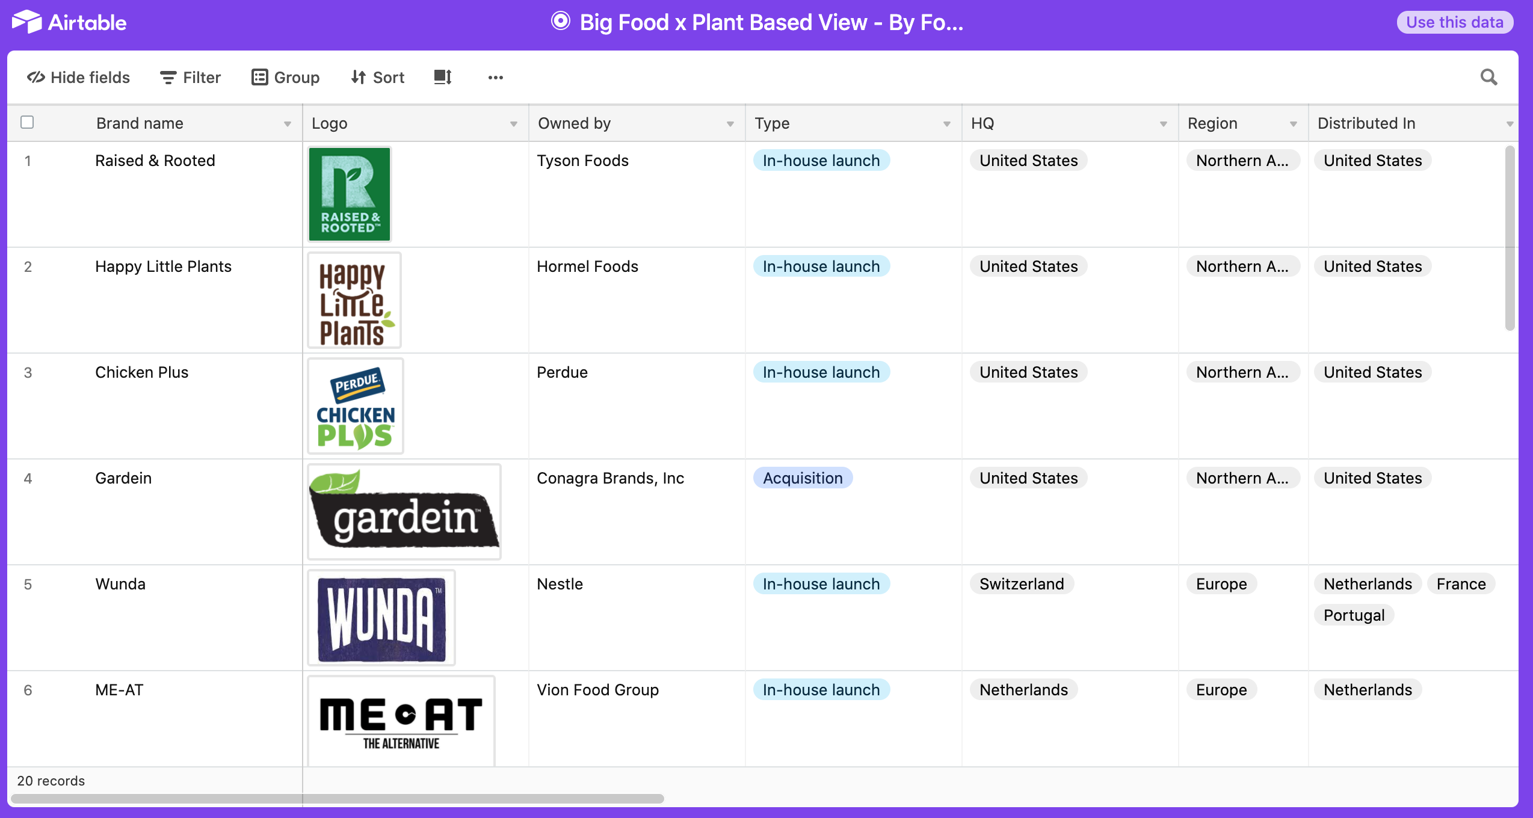This screenshot has width=1533, height=818.
Task: Open the Happy Little Plants logo thumbnail
Action: 354,300
